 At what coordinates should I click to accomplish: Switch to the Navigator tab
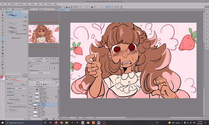41,9
